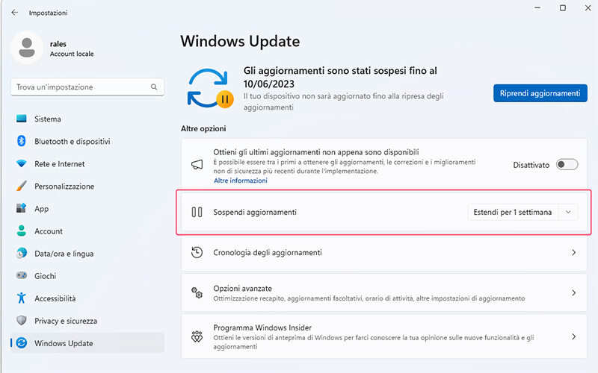Viewport: 598px width, 373px height.
Task: Click the Bluetooth icon in sidebar
Action: tap(22, 141)
